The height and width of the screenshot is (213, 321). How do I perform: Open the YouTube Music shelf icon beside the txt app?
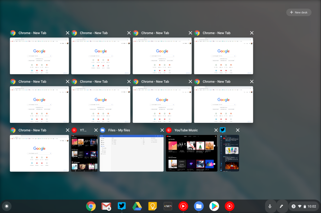coord(183,206)
